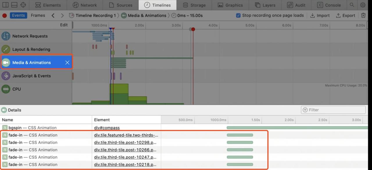
Task: Click the 0ms – 15.00s time range
Action: point(187,16)
